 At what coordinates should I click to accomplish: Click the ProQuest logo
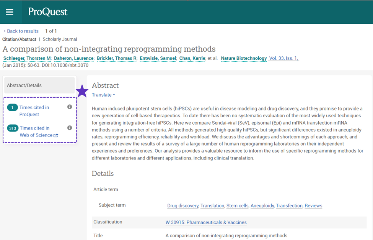(48, 12)
